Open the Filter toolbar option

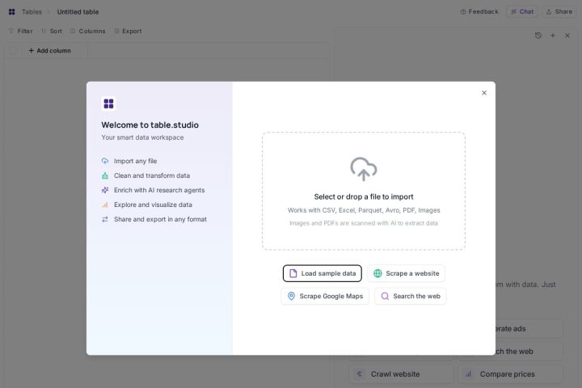click(x=21, y=32)
